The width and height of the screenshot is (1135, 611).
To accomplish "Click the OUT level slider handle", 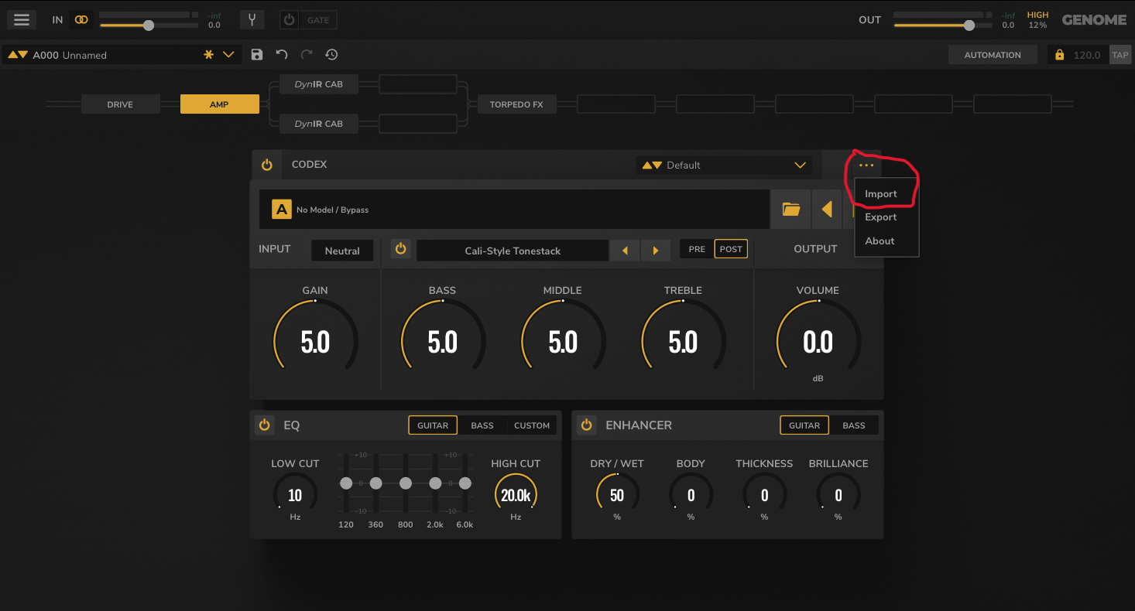I will [969, 26].
